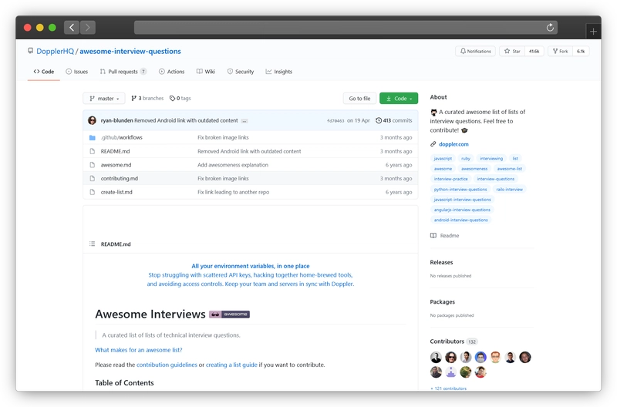Viewport: 617px width, 407px height.
Task: View the 6.1k forks count
Action: 581,51
